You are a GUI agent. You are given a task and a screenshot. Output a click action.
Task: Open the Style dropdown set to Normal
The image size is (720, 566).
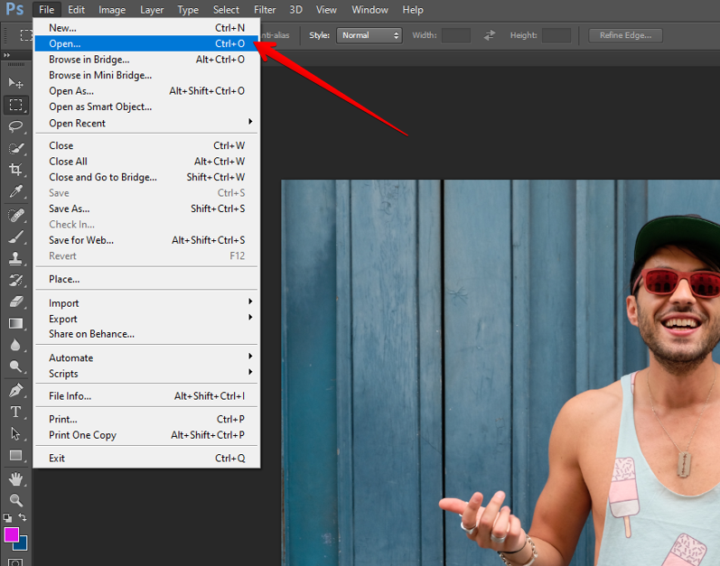click(x=369, y=35)
